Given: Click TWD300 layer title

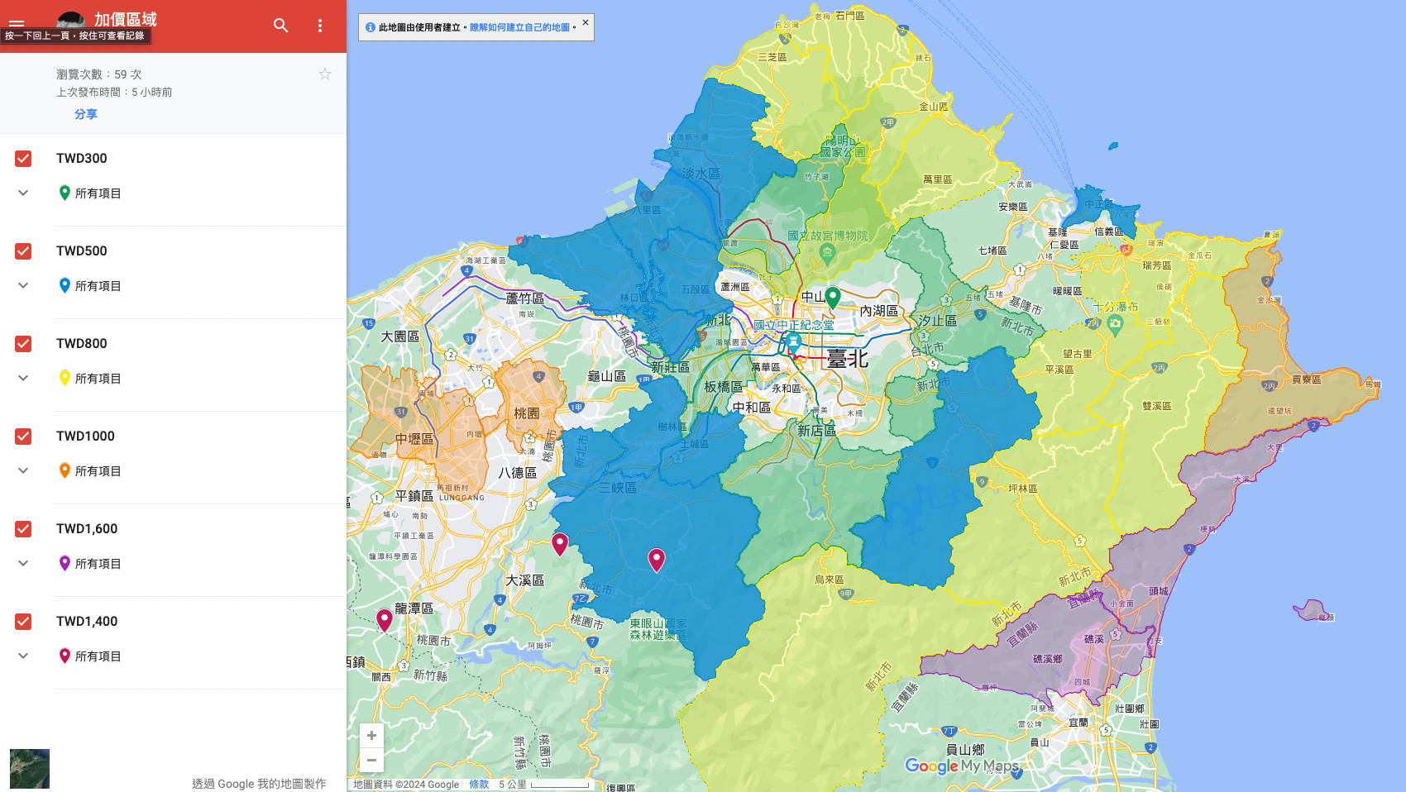Looking at the screenshot, I should coord(82,159).
